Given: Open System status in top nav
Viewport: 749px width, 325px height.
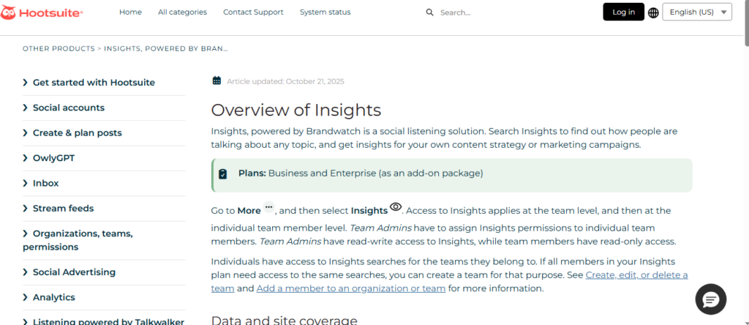Looking at the screenshot, I should (325, 12).
